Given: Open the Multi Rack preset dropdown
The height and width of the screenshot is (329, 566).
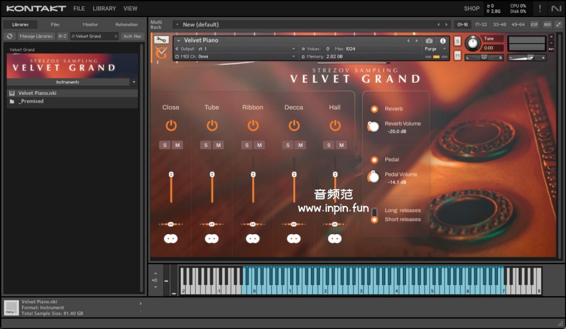Looking at the screenshot, I should click(x=176, y=25).
